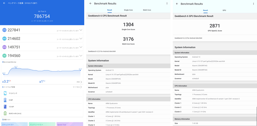Expand the CPU score 227841 details

(81, 30)
